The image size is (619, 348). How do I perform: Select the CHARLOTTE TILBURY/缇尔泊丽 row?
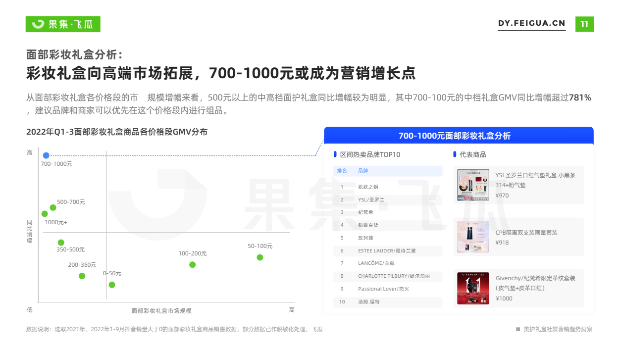[388, 276]
